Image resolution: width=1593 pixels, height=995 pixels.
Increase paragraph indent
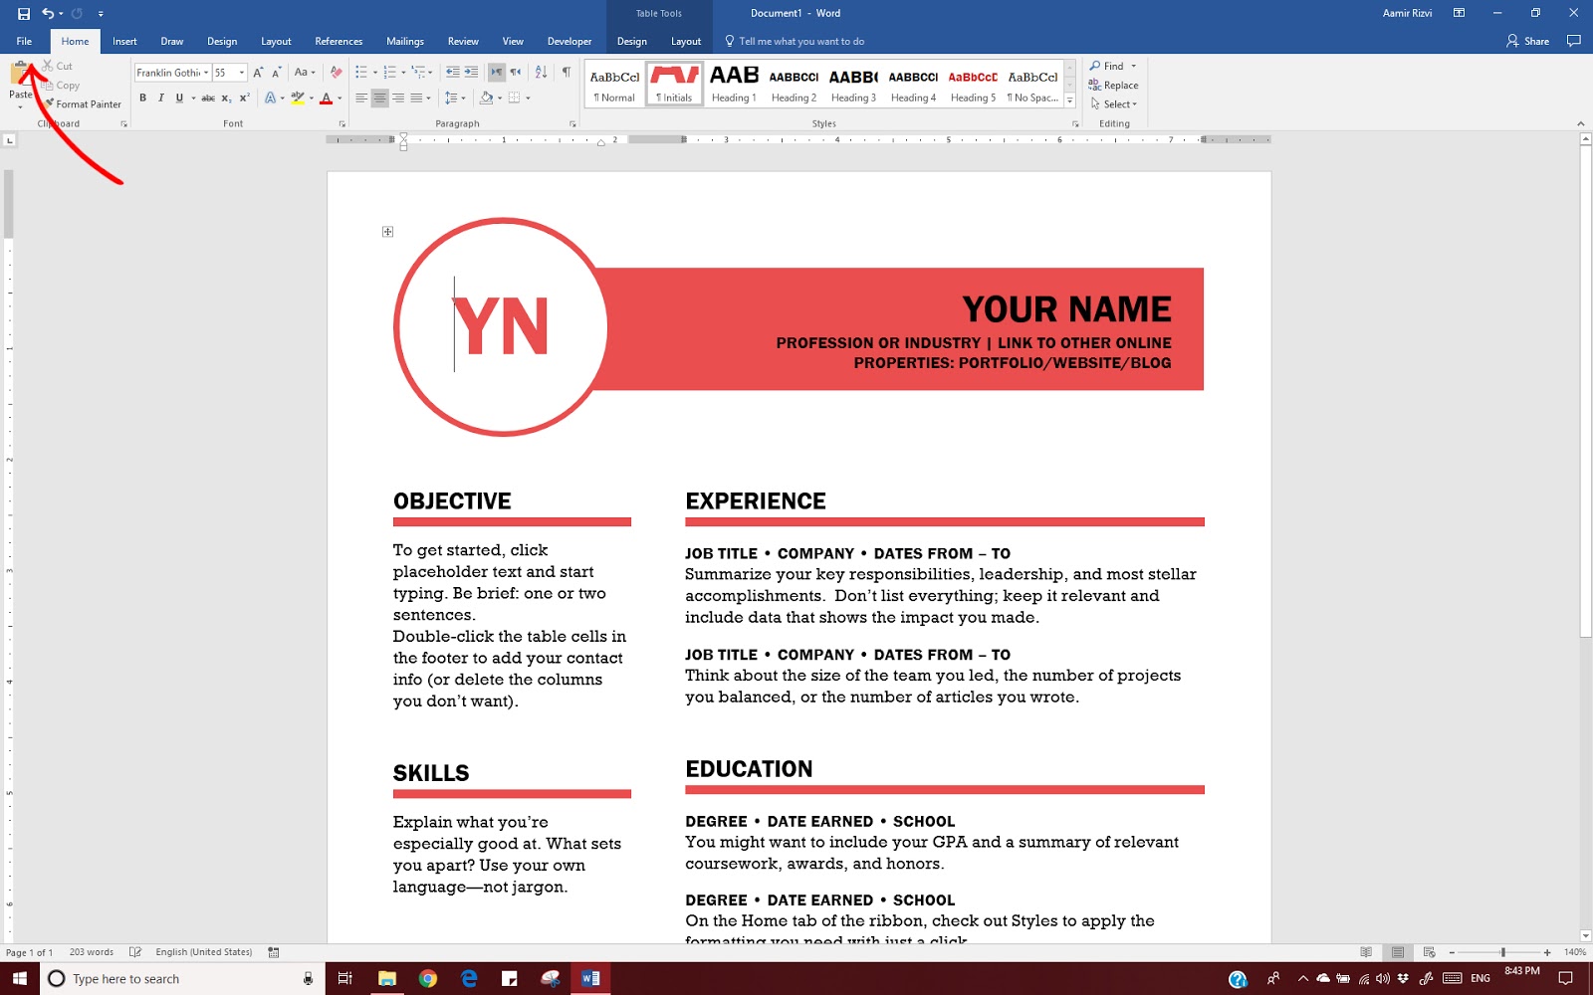tap(471, 73)
